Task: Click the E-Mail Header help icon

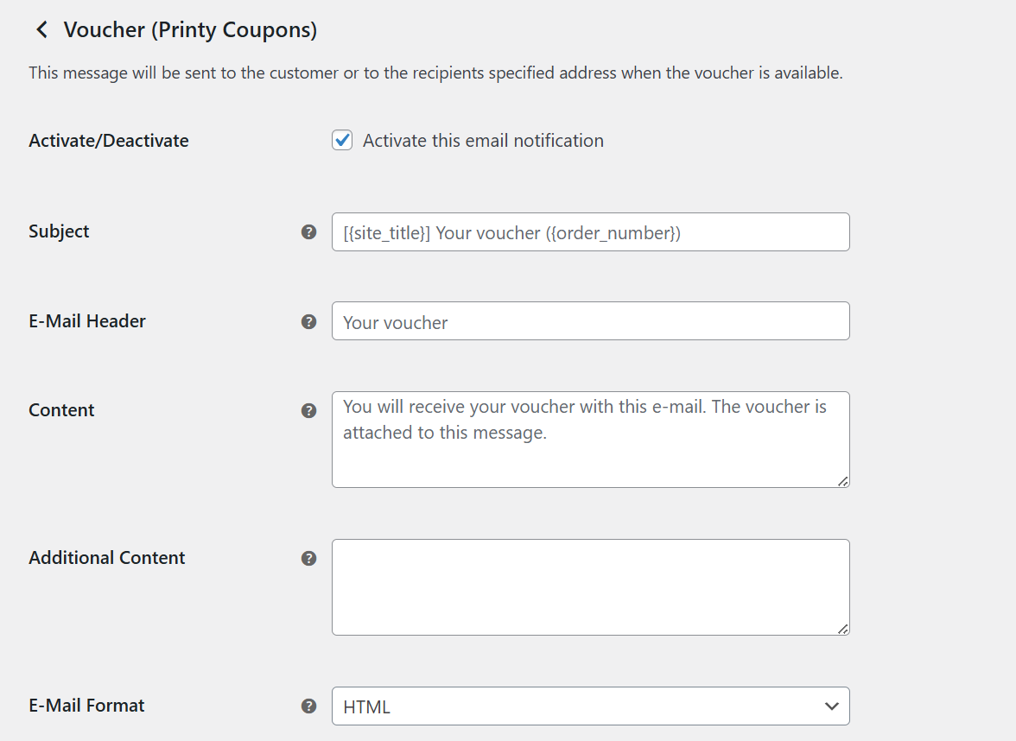Action: [x=308, y=321]
